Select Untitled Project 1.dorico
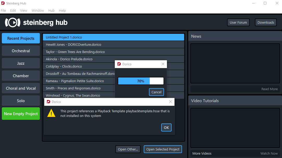Screen dimensions: 282x158 (x=114, y=37)
